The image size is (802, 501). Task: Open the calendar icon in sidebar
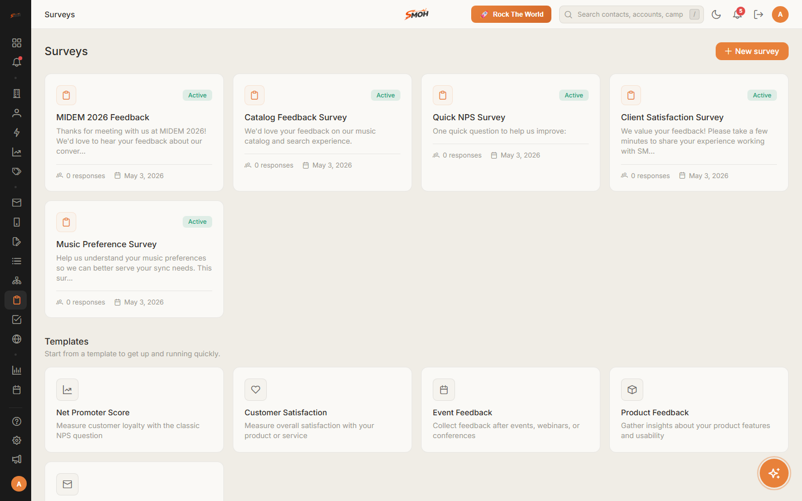click(x=17, y=390)
